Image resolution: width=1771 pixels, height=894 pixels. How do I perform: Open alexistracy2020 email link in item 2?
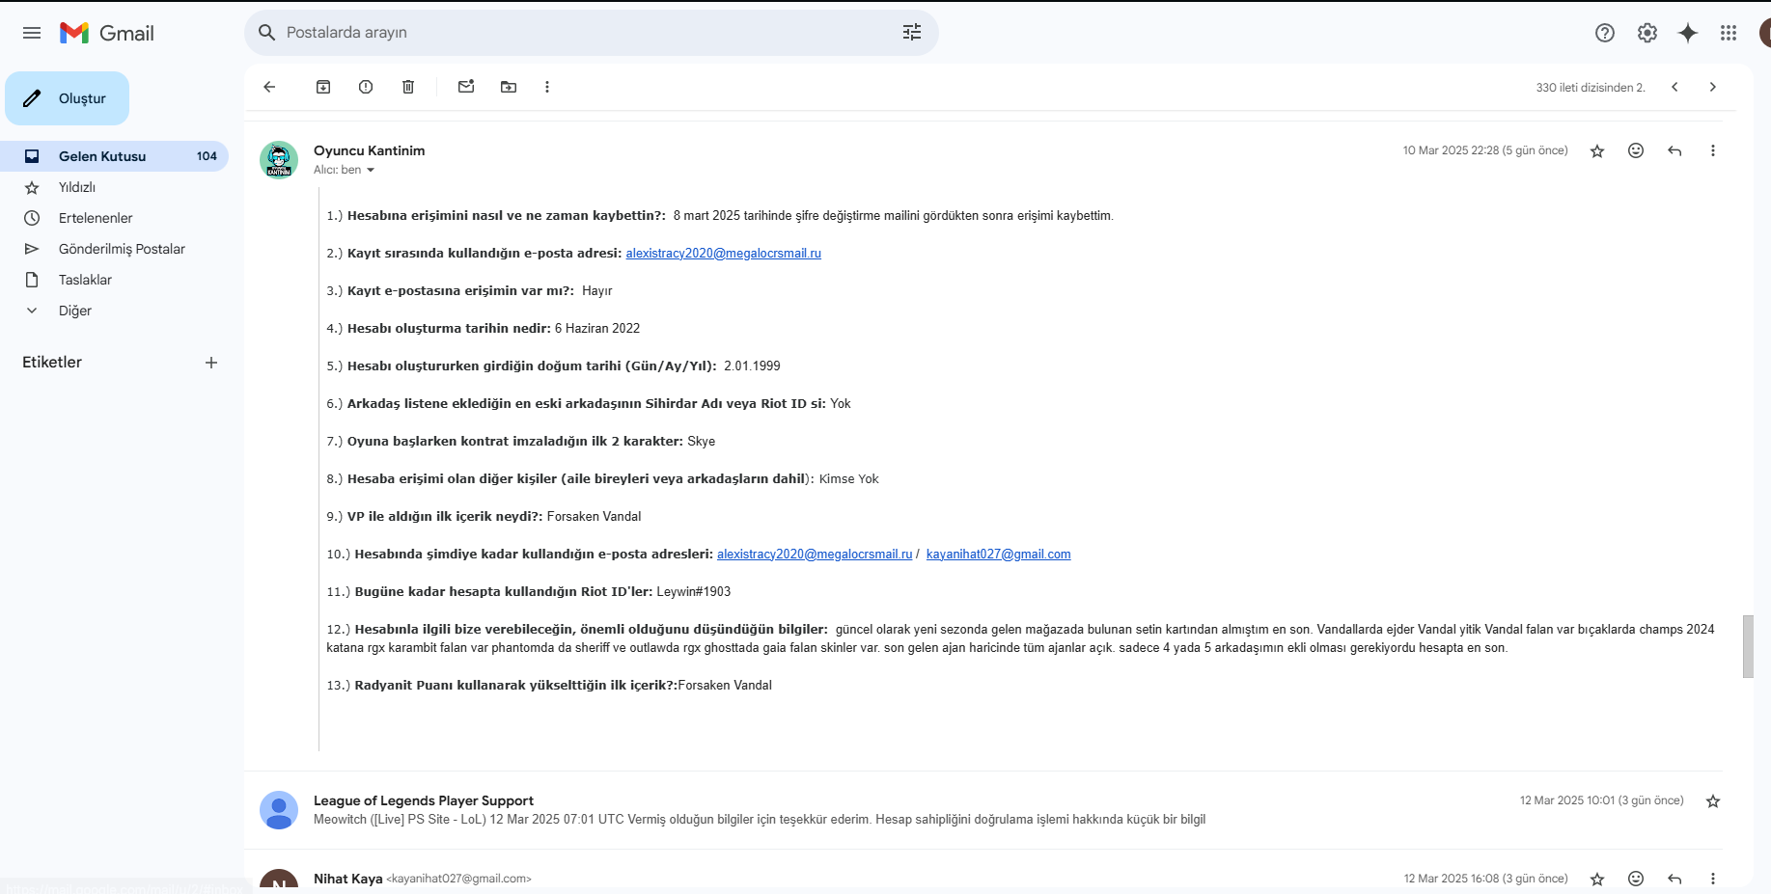pos(723,254)
